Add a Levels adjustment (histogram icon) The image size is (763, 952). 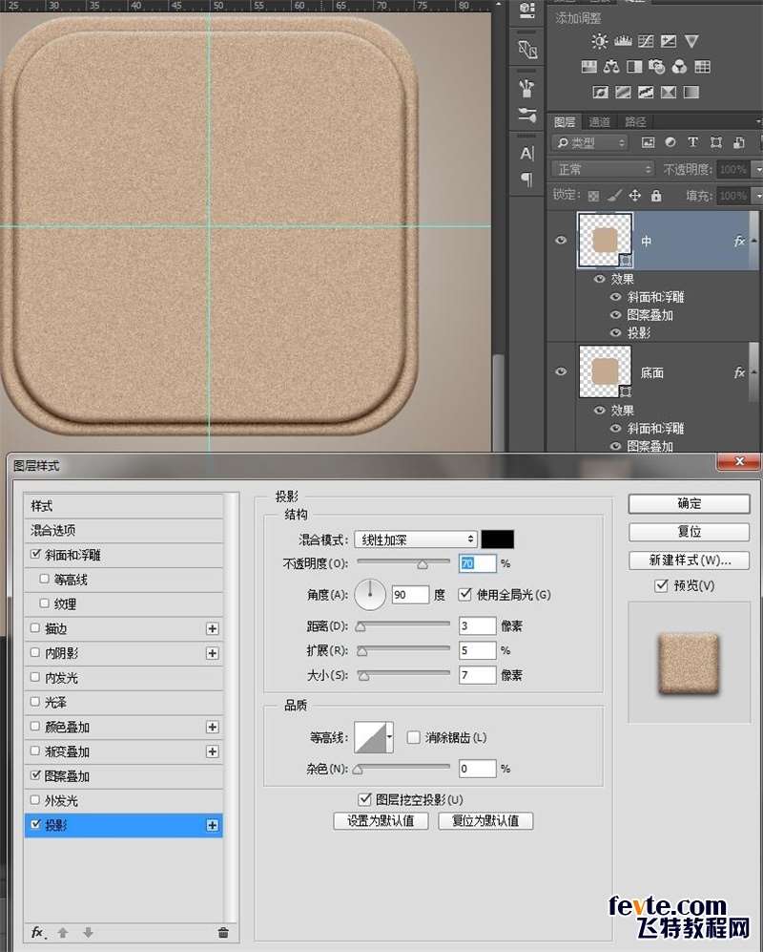[x=623, y=41]
